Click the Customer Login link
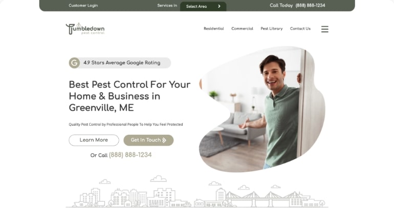Viewport: 394px width, 223px height. pyautogui.click(x=83, y=5)
